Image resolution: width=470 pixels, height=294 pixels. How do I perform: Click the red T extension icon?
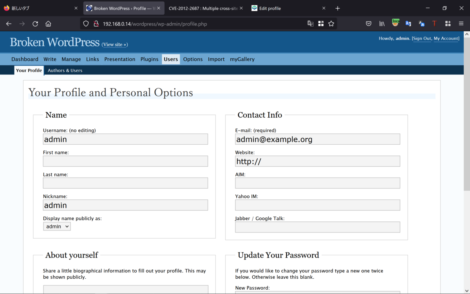pos(434,24)
